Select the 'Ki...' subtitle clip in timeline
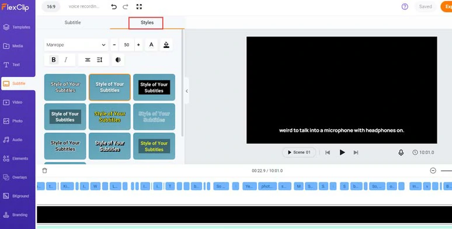 (67, 186)
